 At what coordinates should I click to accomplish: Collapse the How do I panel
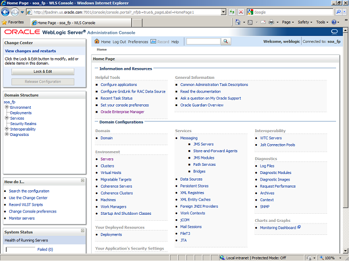[x=83, y=181]
